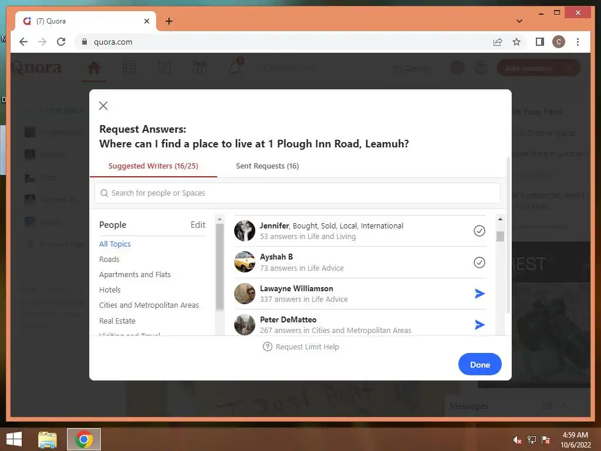Screen dimensions: 601x451
Task: Open Windows Start menu
Action: pyautogui.click(x=14, y=439)
